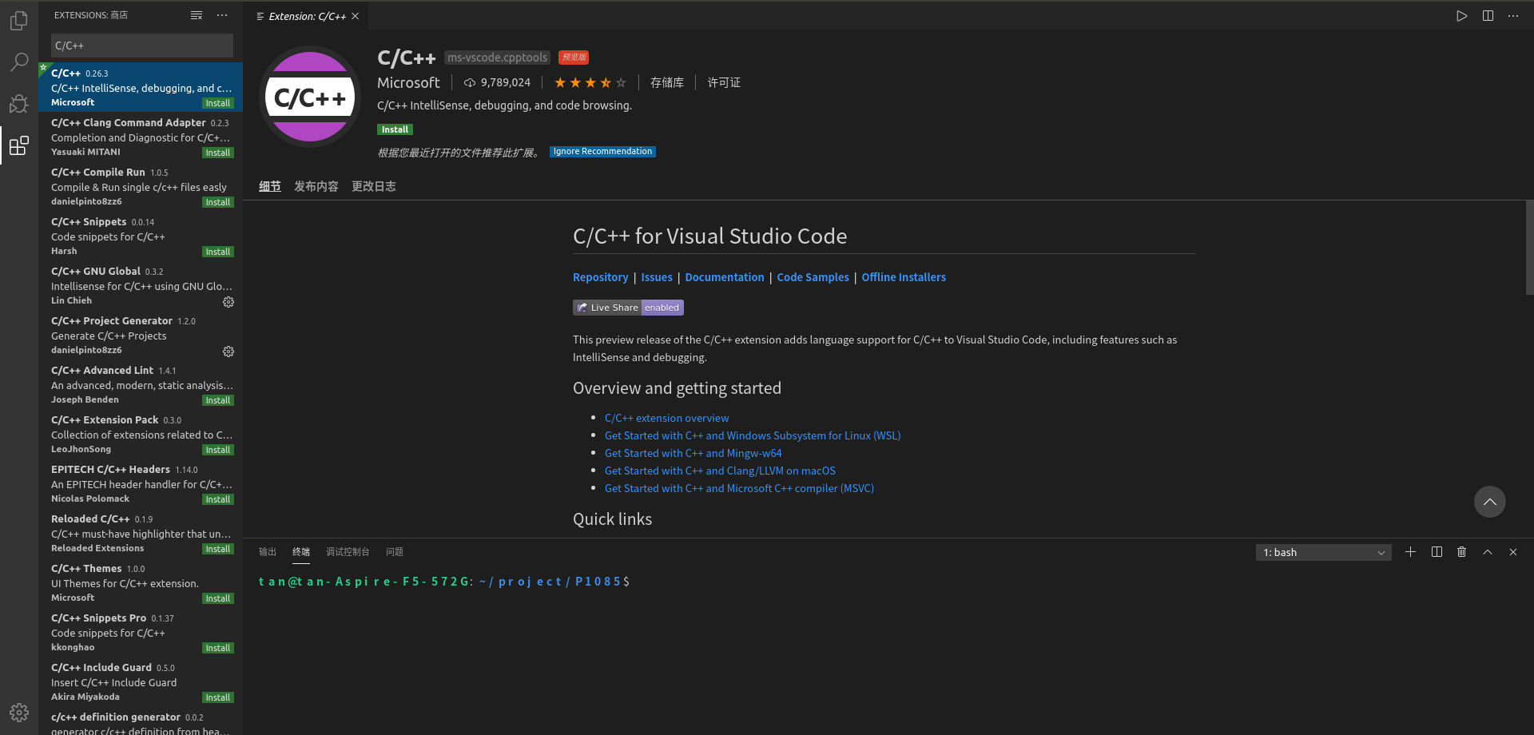The image size is (1534, 735).
Task: Open the Documentation link
Action: (x=724, y=277)
